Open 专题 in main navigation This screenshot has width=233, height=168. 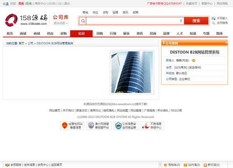pos(206,33)
